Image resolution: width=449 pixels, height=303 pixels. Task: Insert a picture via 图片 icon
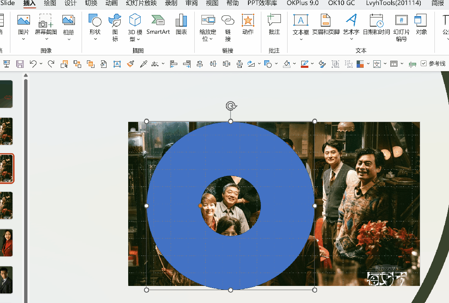pyautogui.click(x=23, y=20)
